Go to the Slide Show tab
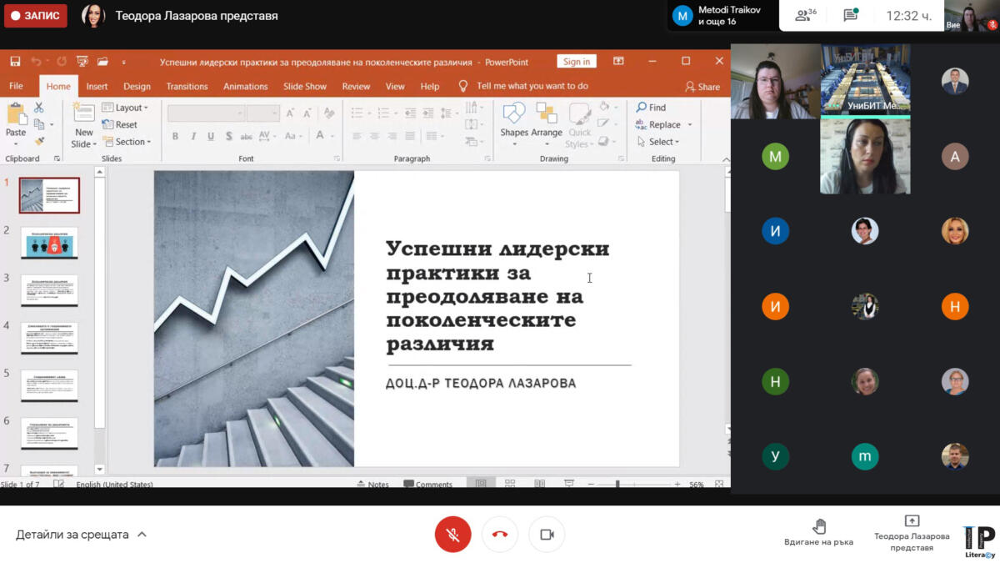The width and height of the screenshot is (1000, 563). click(x=304, y=86)
